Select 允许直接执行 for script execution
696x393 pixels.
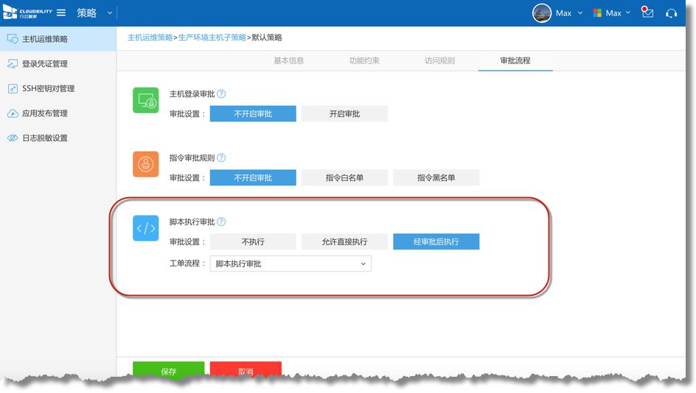pos(344,241)
